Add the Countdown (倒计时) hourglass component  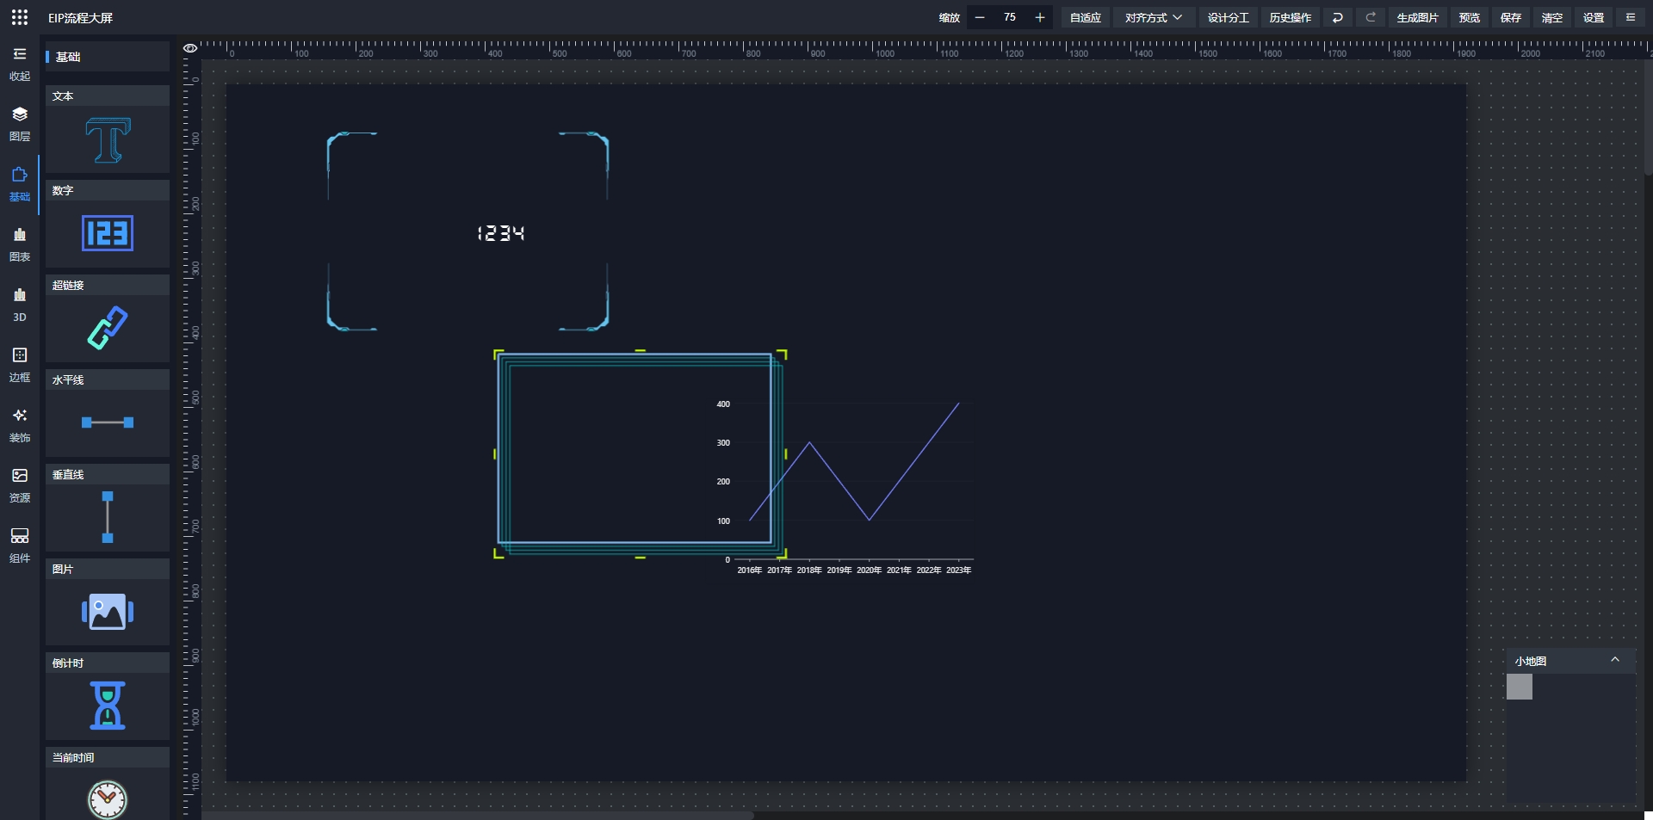point(108,706)
